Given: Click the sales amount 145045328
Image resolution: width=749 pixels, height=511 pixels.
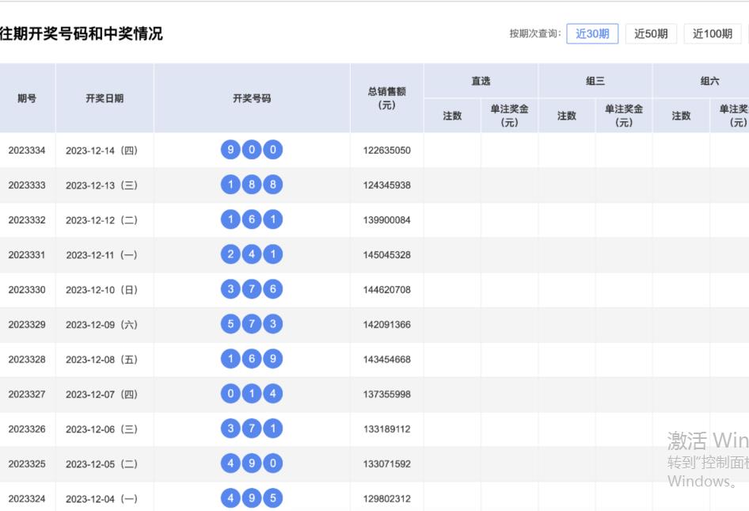Looking at the screenshot, I should (x=387, y=255).
